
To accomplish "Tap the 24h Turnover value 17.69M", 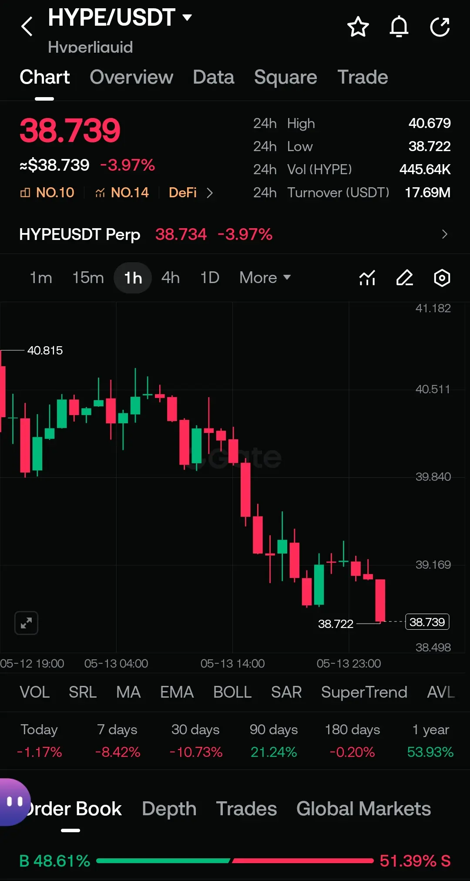I will [428, 192].
